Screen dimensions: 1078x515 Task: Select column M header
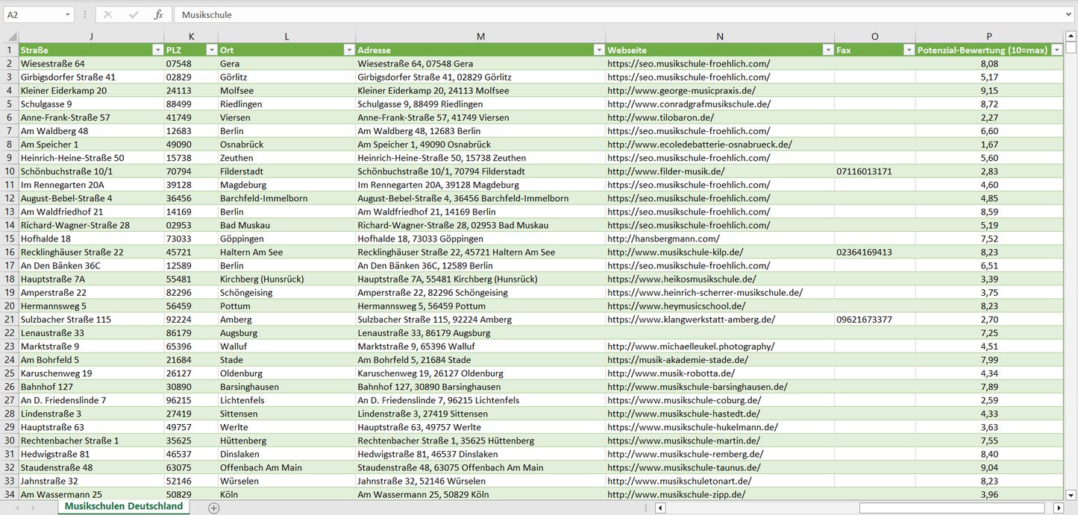point(480,37)
